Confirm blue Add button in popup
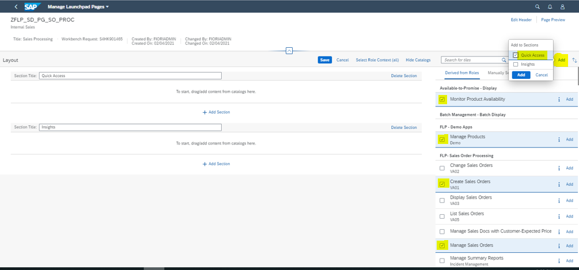This screenshot has height=270, width=579. click(x=521, y=75)
